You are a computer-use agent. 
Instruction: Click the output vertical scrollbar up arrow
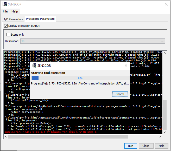tap(165, 53)
